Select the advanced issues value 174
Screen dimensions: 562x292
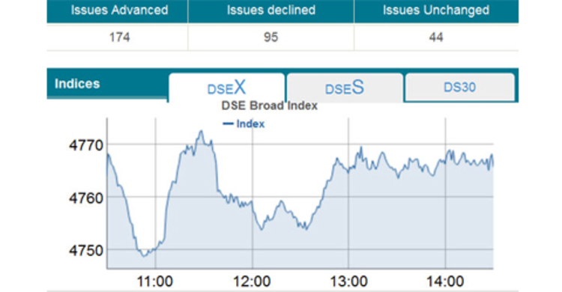click(x=119, y=37)
